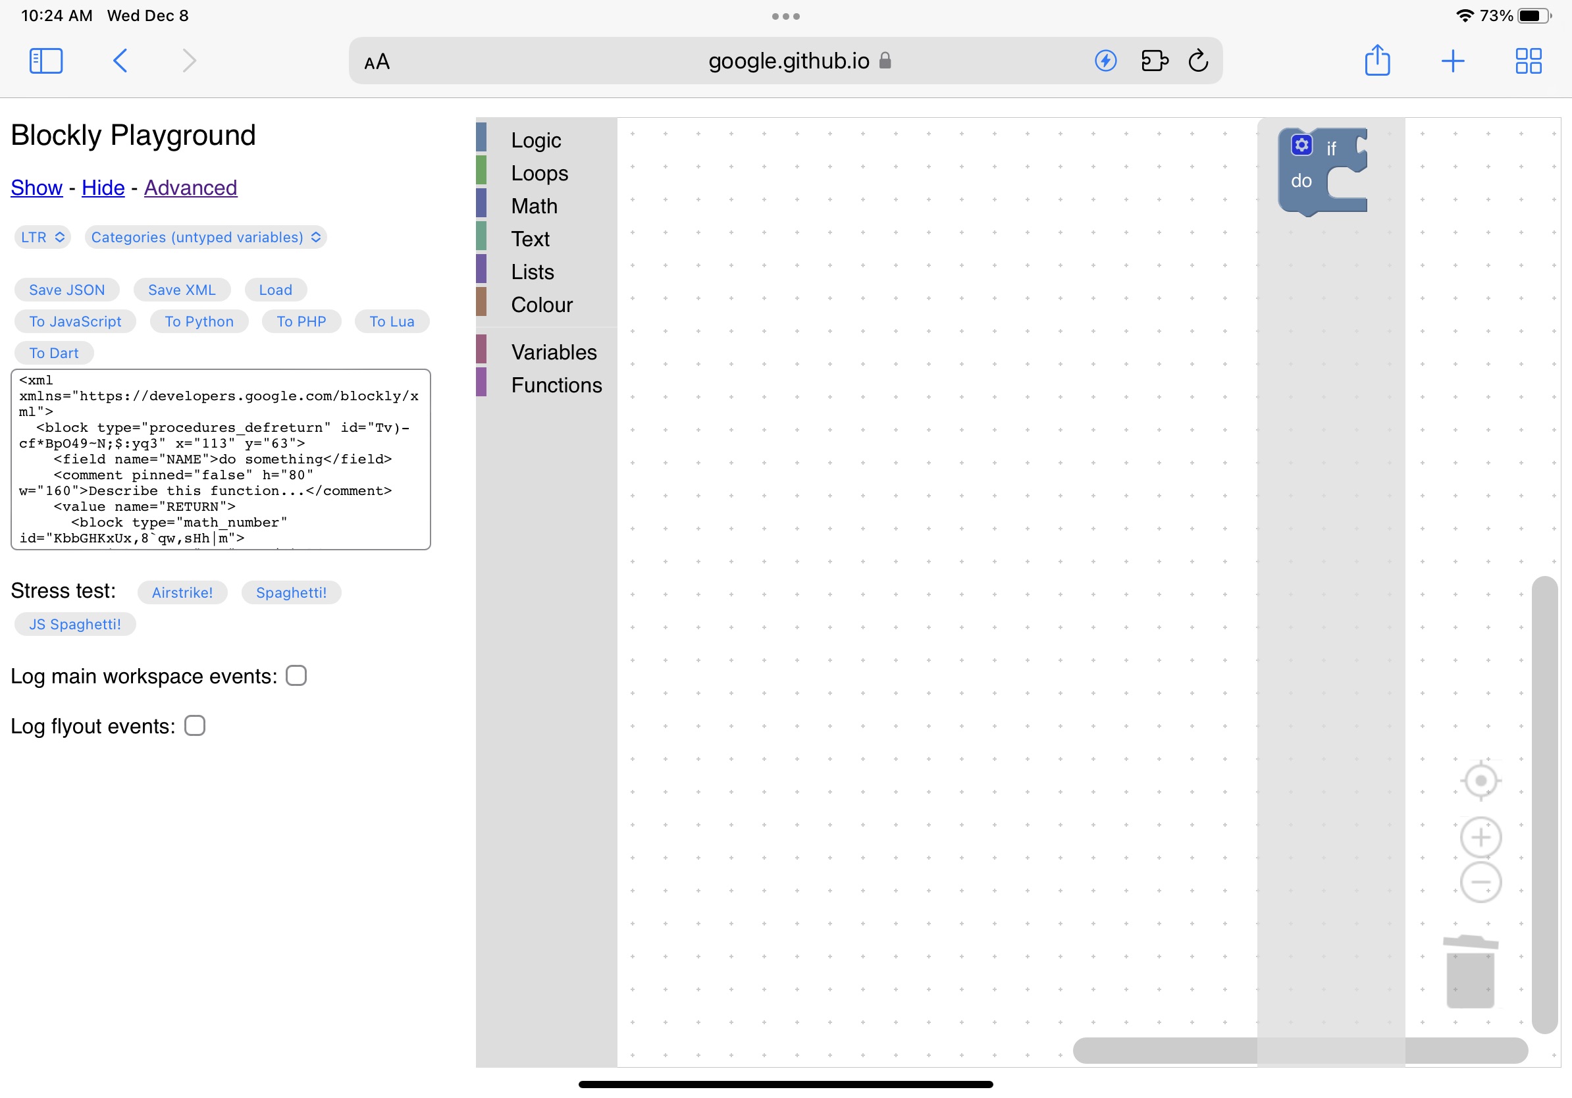1572x1098 pixels.
Task: Select the Variables category in the toolbox
Action: tap(554, 351)
